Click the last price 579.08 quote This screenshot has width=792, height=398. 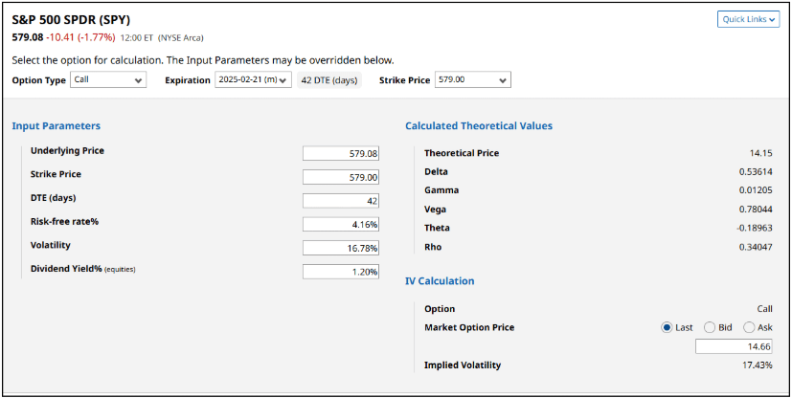(x=27, y=37)
